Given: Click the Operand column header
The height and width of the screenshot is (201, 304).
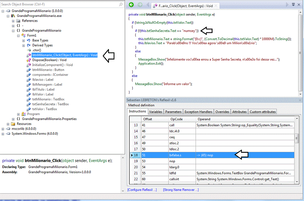Looking at the screenshot, I should 245,119.
